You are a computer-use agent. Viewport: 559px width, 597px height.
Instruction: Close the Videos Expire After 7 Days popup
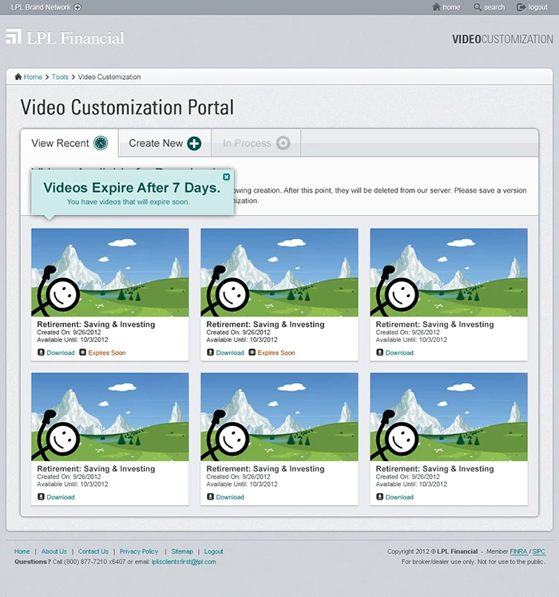click(226, 177)
